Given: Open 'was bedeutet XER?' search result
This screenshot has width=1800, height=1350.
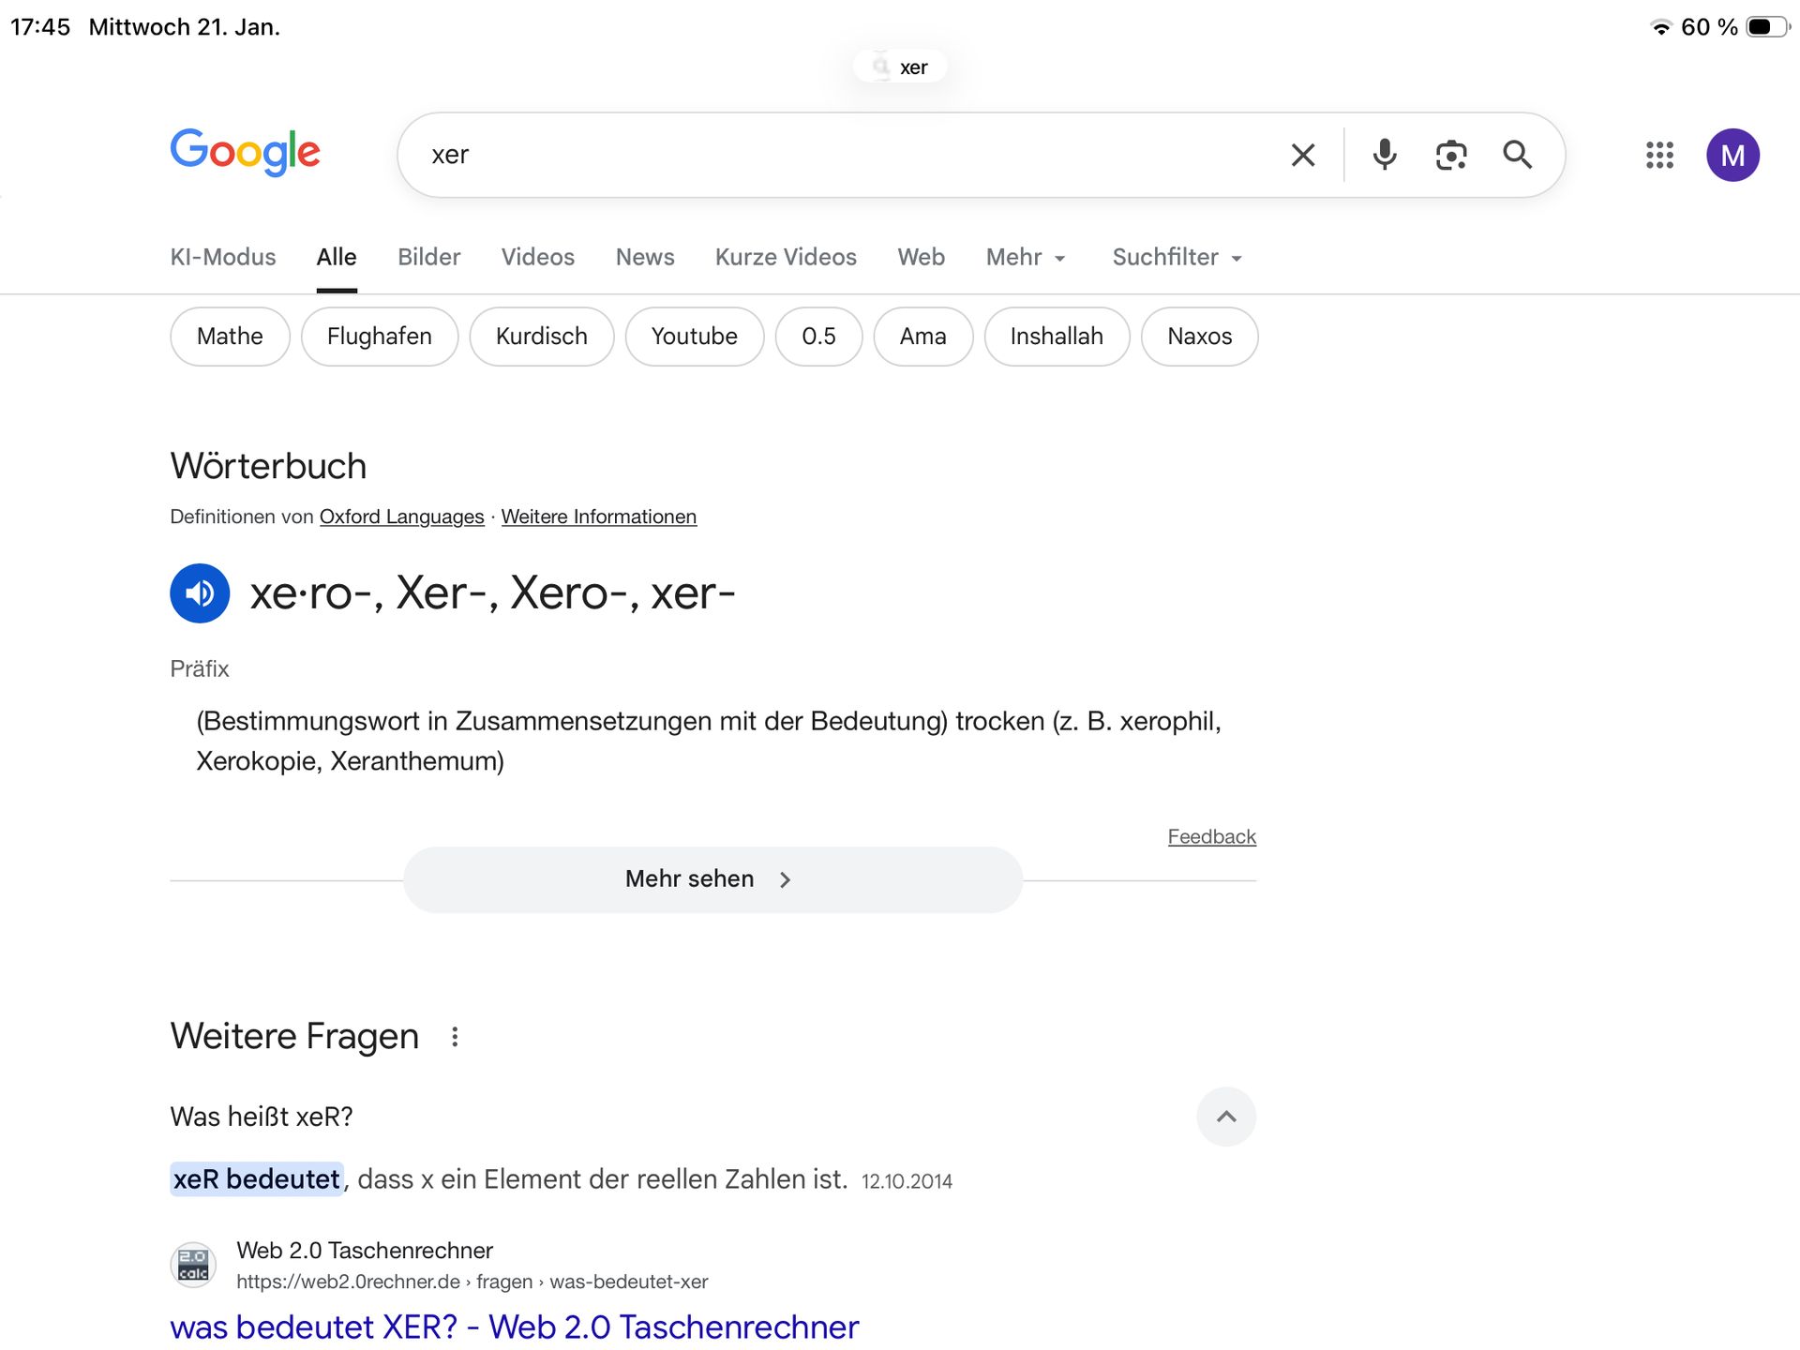Looking at the screenshot, I should point(514,1327).
